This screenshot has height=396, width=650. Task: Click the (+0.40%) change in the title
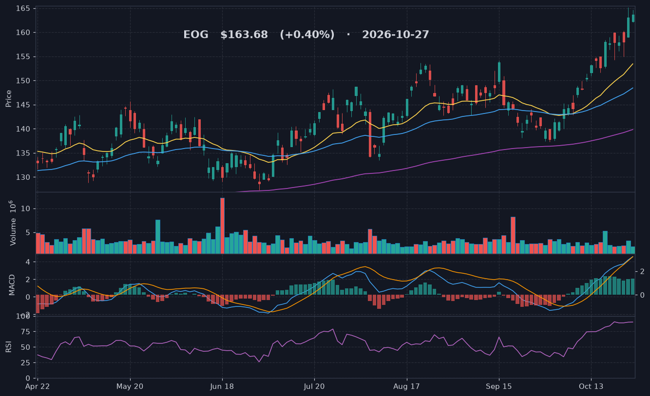[x=307, y=35]
